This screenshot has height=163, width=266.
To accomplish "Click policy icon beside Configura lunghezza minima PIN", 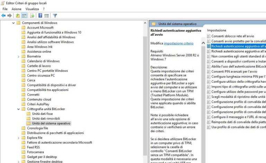I will pos(209,76).
